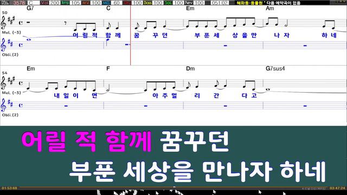This screenshot has height=195, width=347.
Task: Click the Obli.(2) label at measure 54
Action: click(x=10, y=115)
